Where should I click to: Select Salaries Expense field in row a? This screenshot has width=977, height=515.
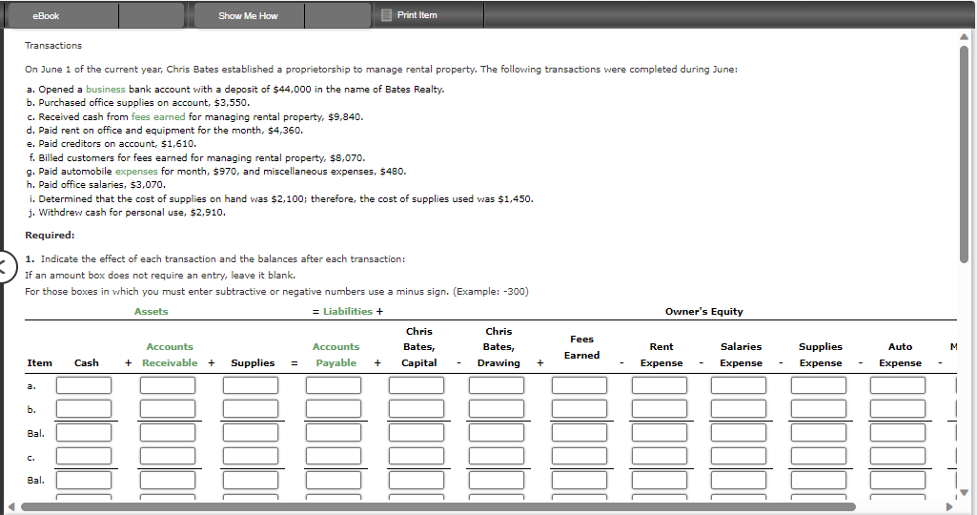739,385
